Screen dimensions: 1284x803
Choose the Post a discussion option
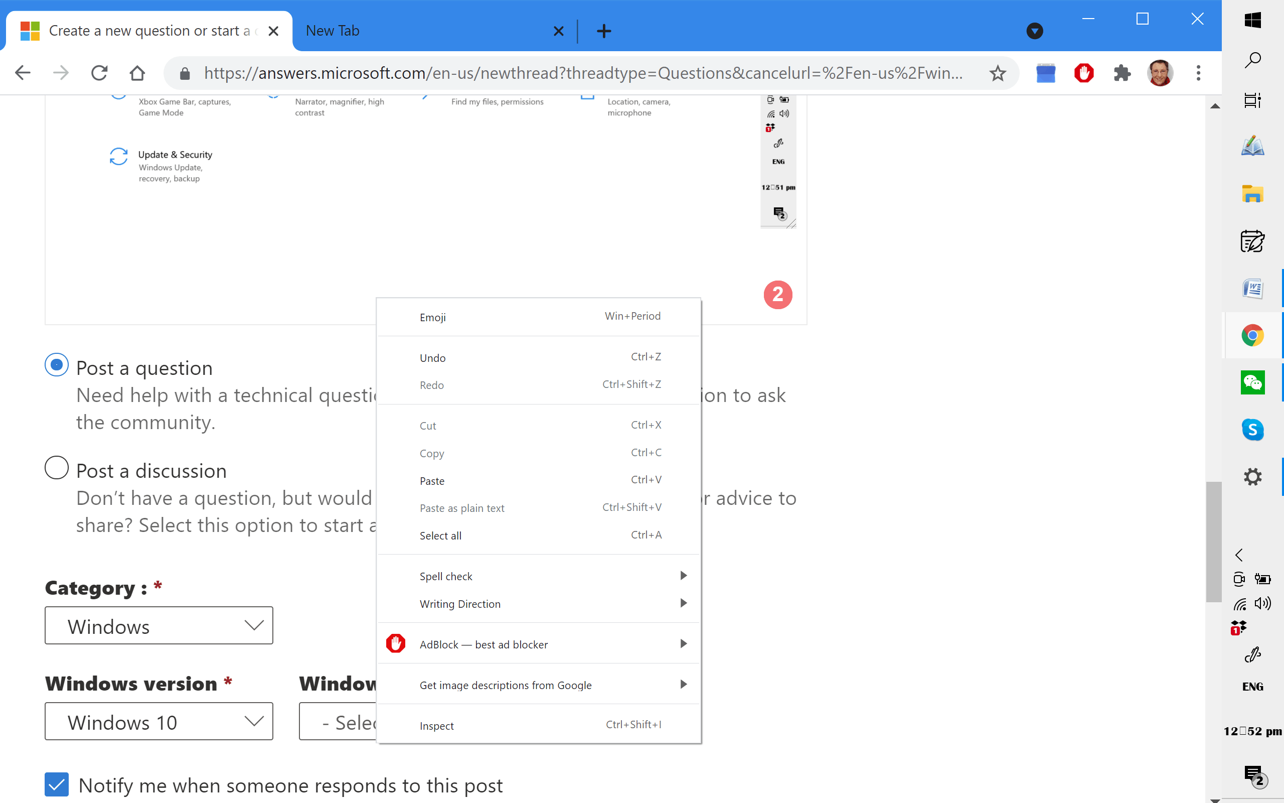tap(57, 468)
